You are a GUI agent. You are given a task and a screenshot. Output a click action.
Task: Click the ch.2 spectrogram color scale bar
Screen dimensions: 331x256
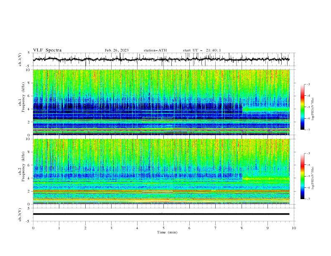303,176
